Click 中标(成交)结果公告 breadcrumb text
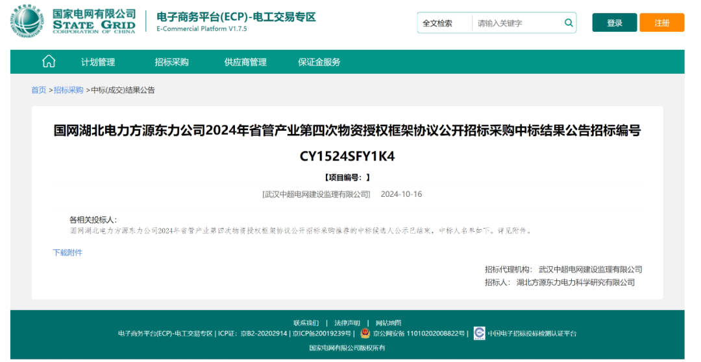Viewport: 701px width, 362px height. point(123,90)
